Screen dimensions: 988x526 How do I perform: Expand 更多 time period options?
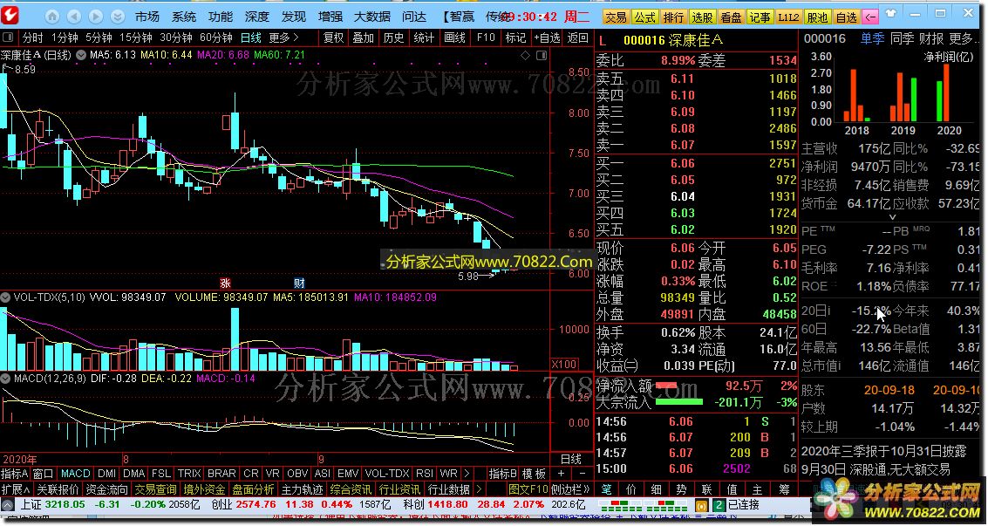click(284, 38)
